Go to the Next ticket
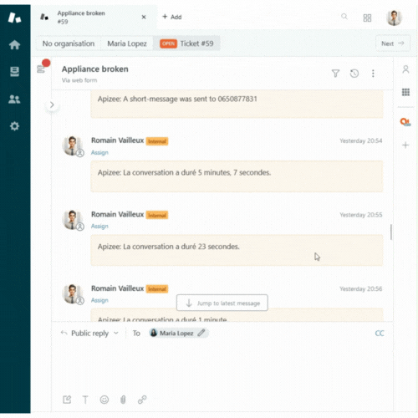 [x=393, y=43]
